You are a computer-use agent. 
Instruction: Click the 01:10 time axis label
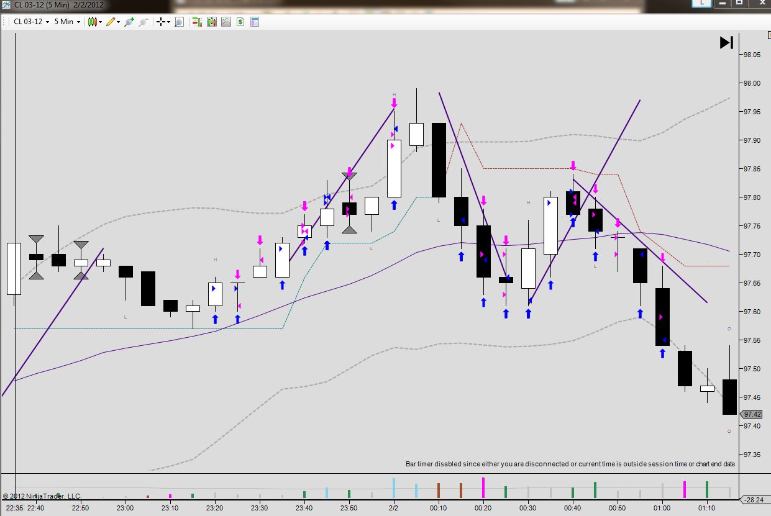(x=707, y=508)
